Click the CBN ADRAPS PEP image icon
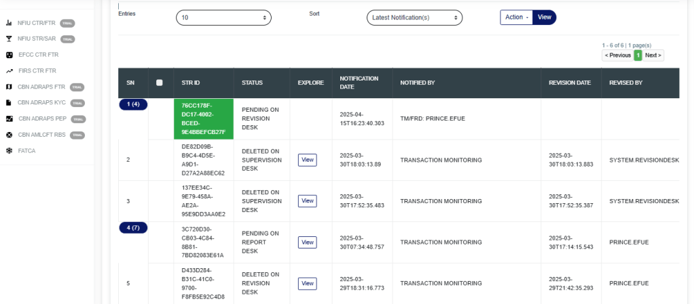This screenshot has width=694, height=304. coord(9,118)
